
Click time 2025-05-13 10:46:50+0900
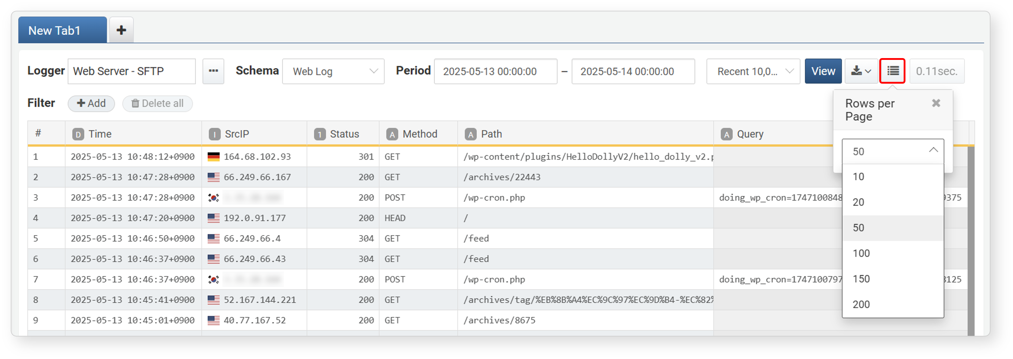click(x=133, y=238)
